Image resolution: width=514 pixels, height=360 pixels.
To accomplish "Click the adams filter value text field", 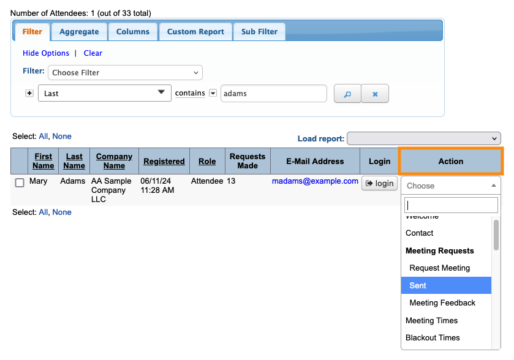I will 273,94.
